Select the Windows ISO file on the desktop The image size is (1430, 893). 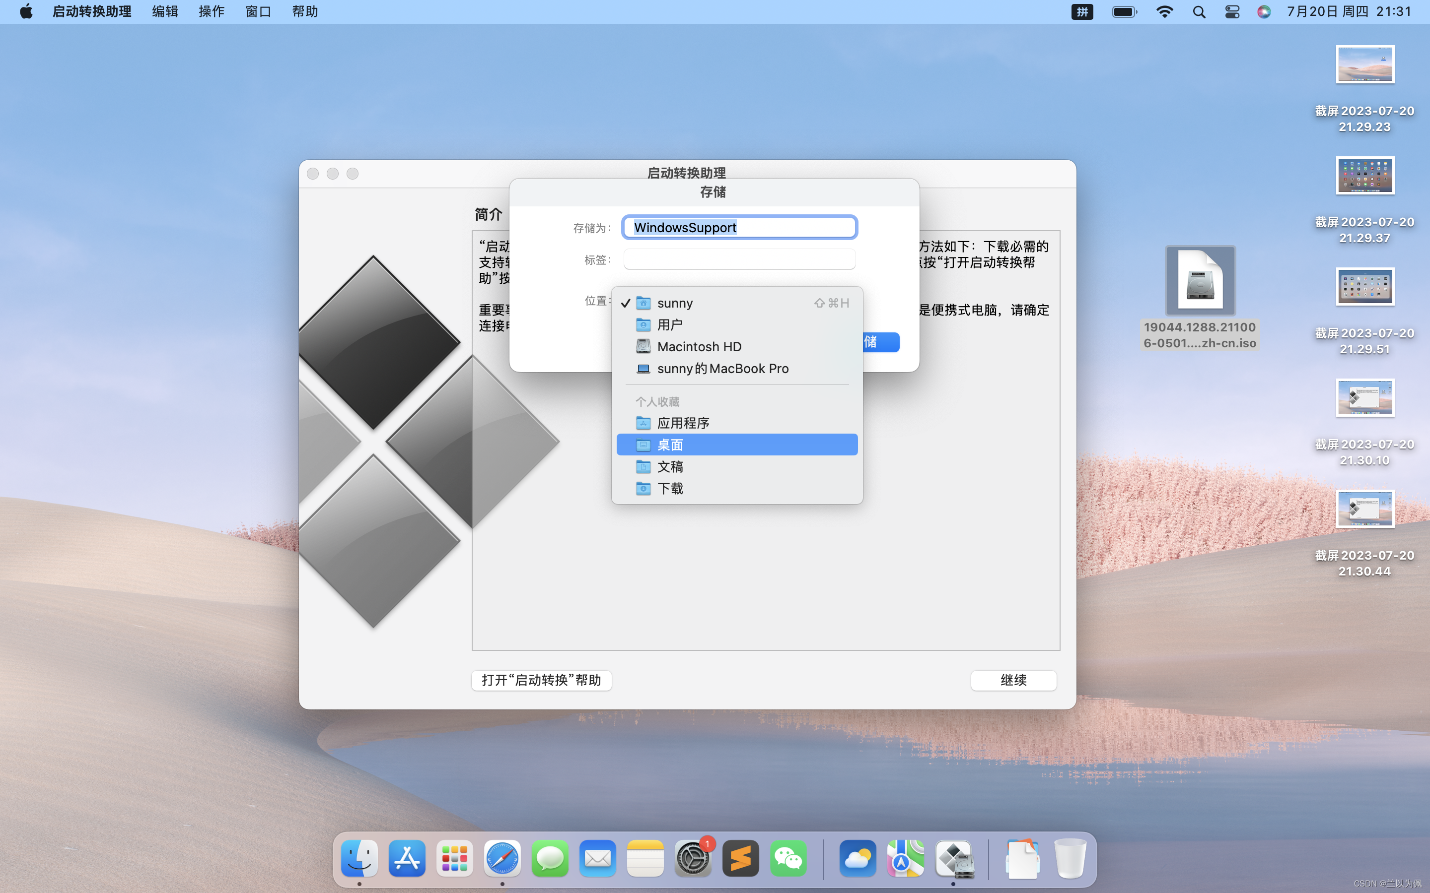coord(1200,281)
